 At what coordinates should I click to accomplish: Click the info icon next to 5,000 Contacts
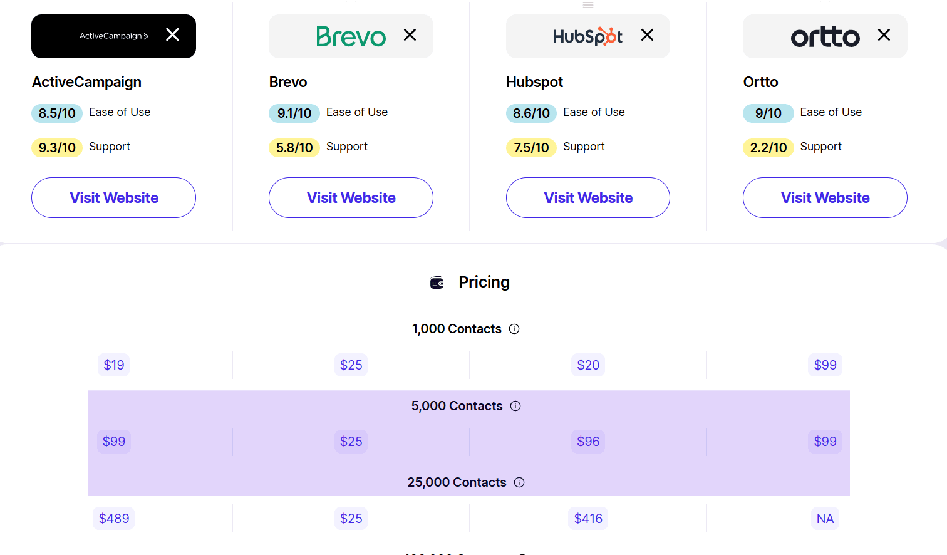click(x=515, y=406)
